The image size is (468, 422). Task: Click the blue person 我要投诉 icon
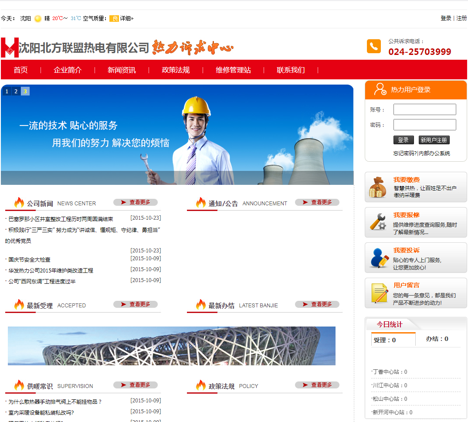pos(379,258)
